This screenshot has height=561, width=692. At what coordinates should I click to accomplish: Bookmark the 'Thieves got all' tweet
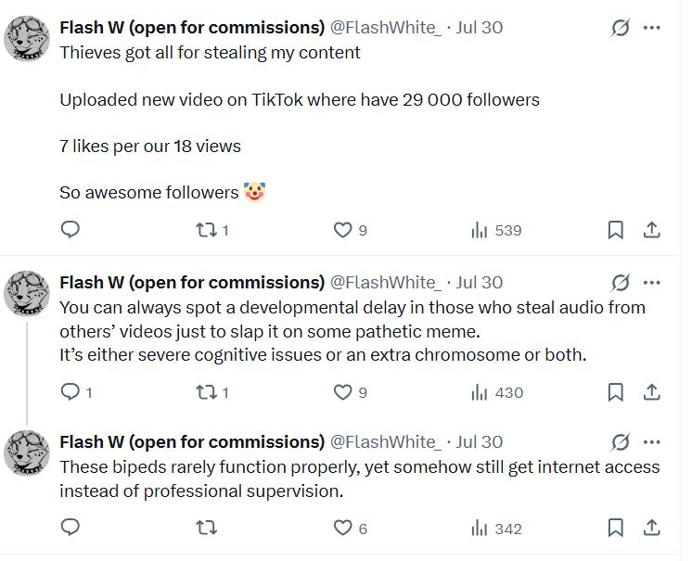[615, 230]
